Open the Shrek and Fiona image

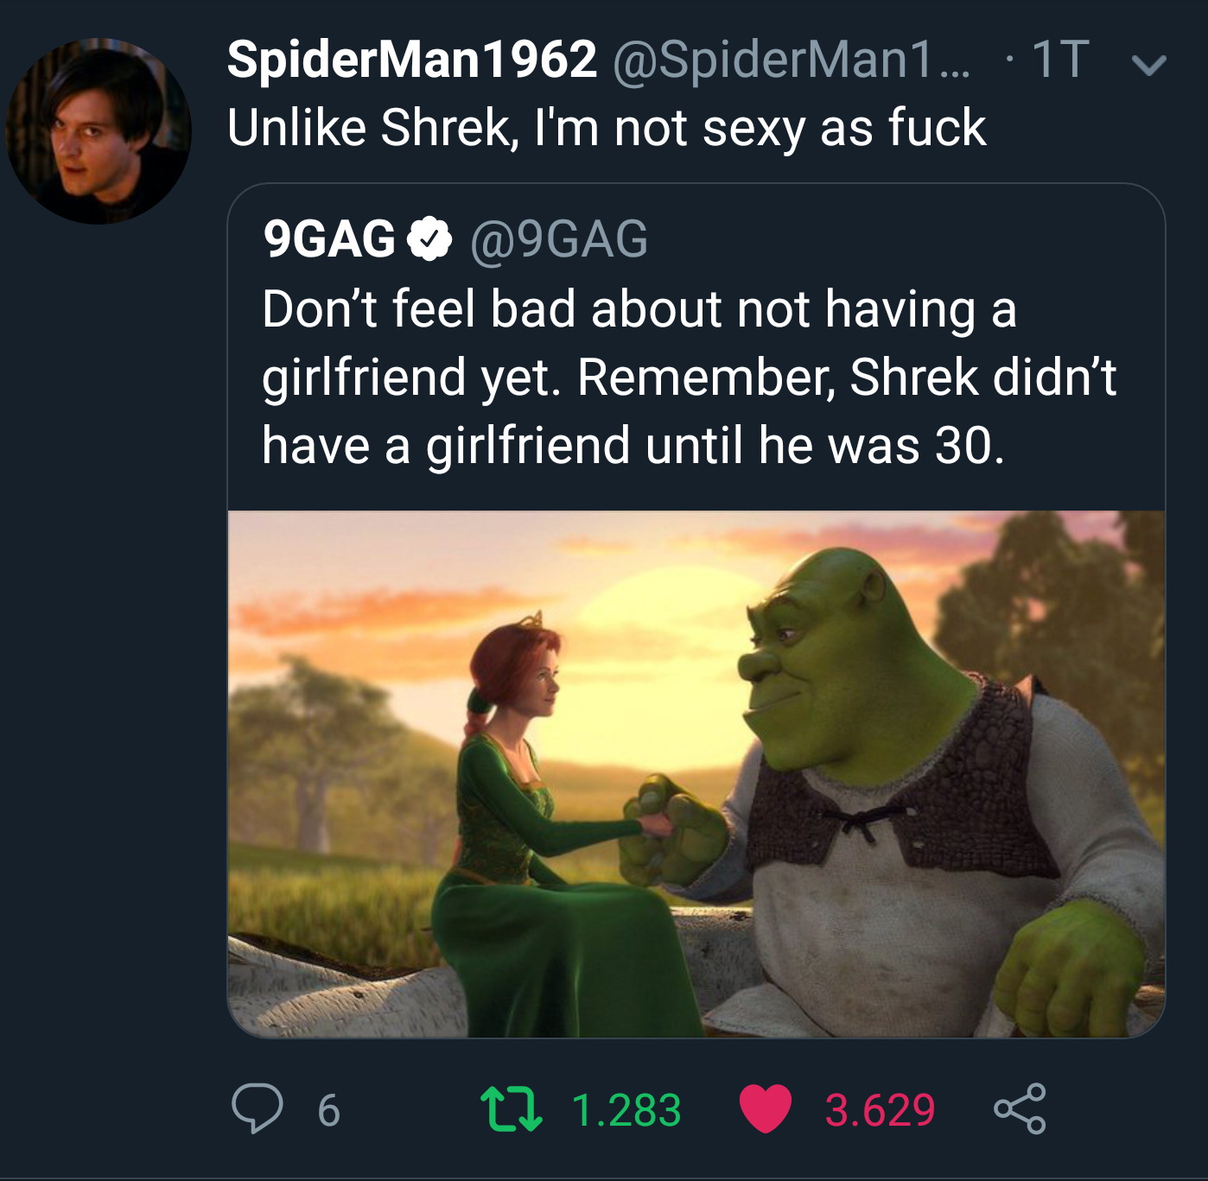696,774
